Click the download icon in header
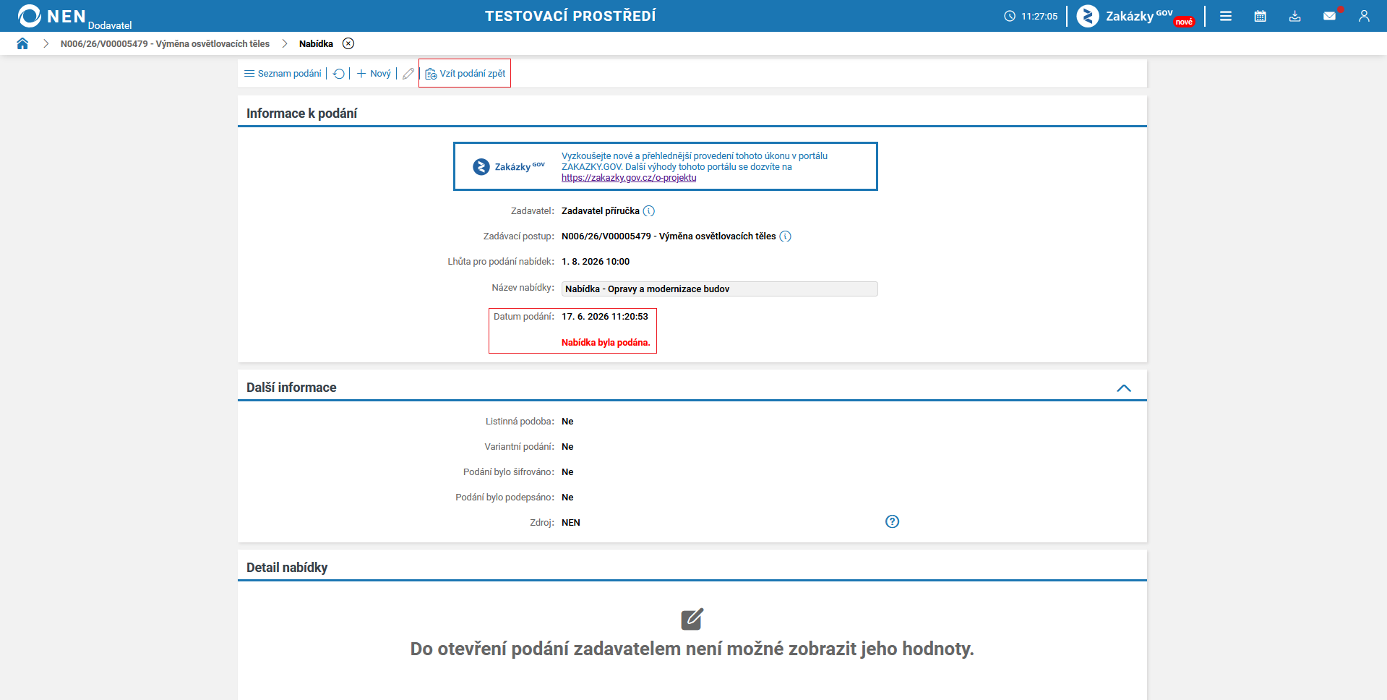1387x700 pixels. (x=1295, y=16)
